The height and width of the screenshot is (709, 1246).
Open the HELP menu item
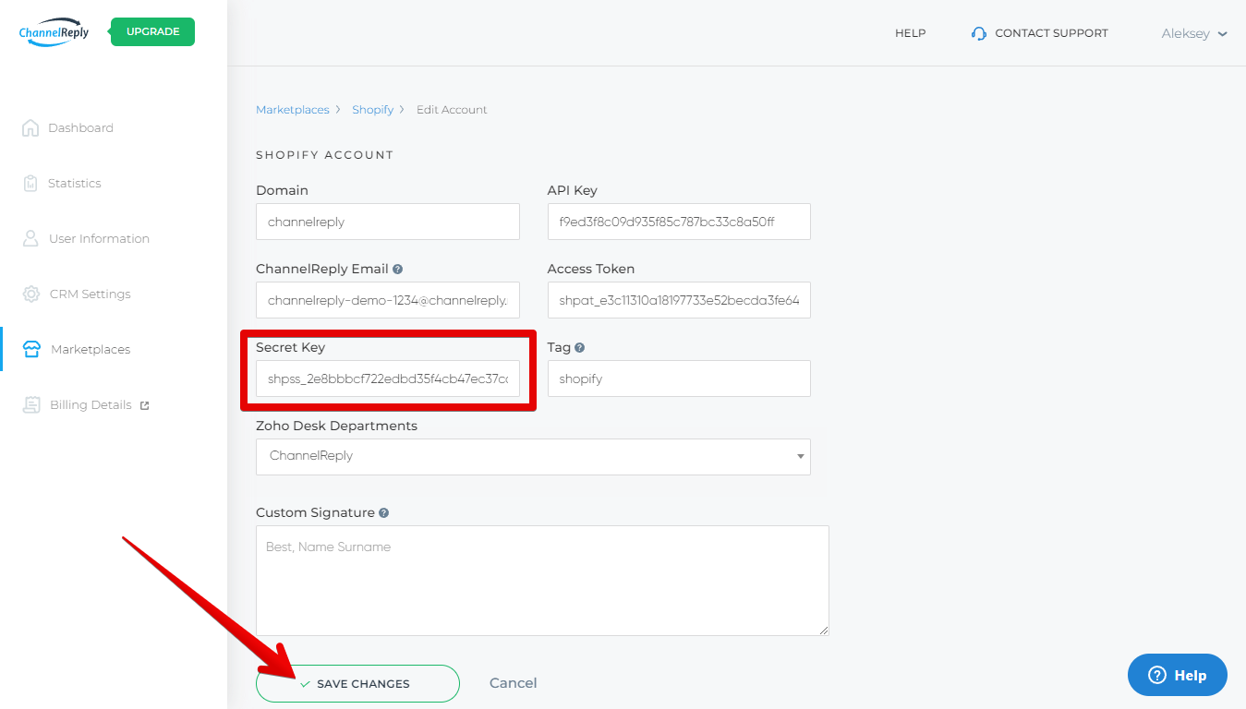tap(910, 33)
